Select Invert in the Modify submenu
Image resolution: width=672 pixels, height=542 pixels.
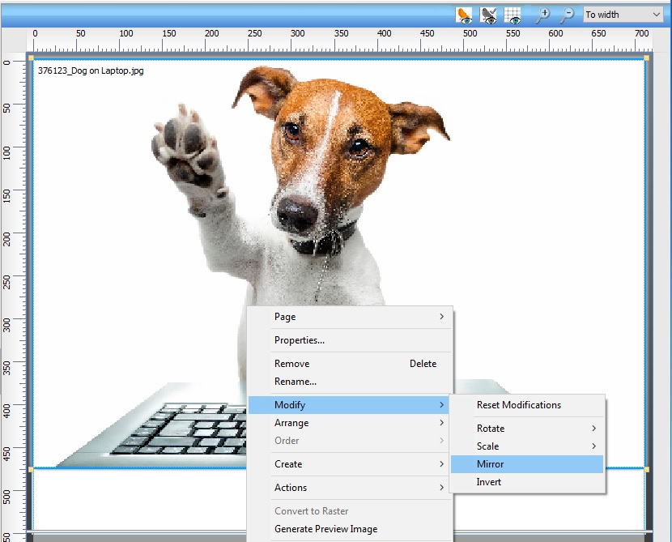(x=527, y=482)
